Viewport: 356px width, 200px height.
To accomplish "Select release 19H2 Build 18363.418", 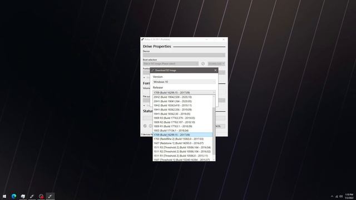I will pyautogui.click(x=182, y=106).
